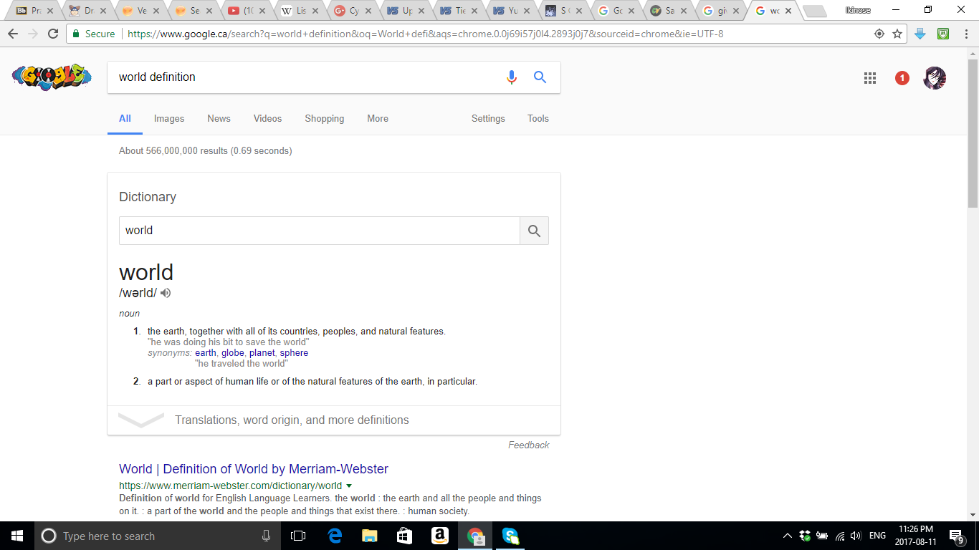This screenshot has width=979, height=550.
Task: Click the synonym link globe
Action: [x=232, y=353]
